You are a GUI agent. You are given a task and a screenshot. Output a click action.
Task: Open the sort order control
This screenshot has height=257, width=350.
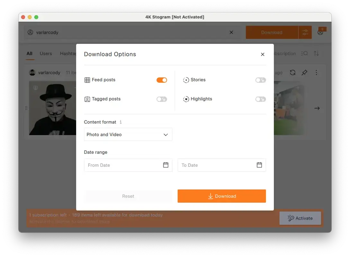point(316,54)
